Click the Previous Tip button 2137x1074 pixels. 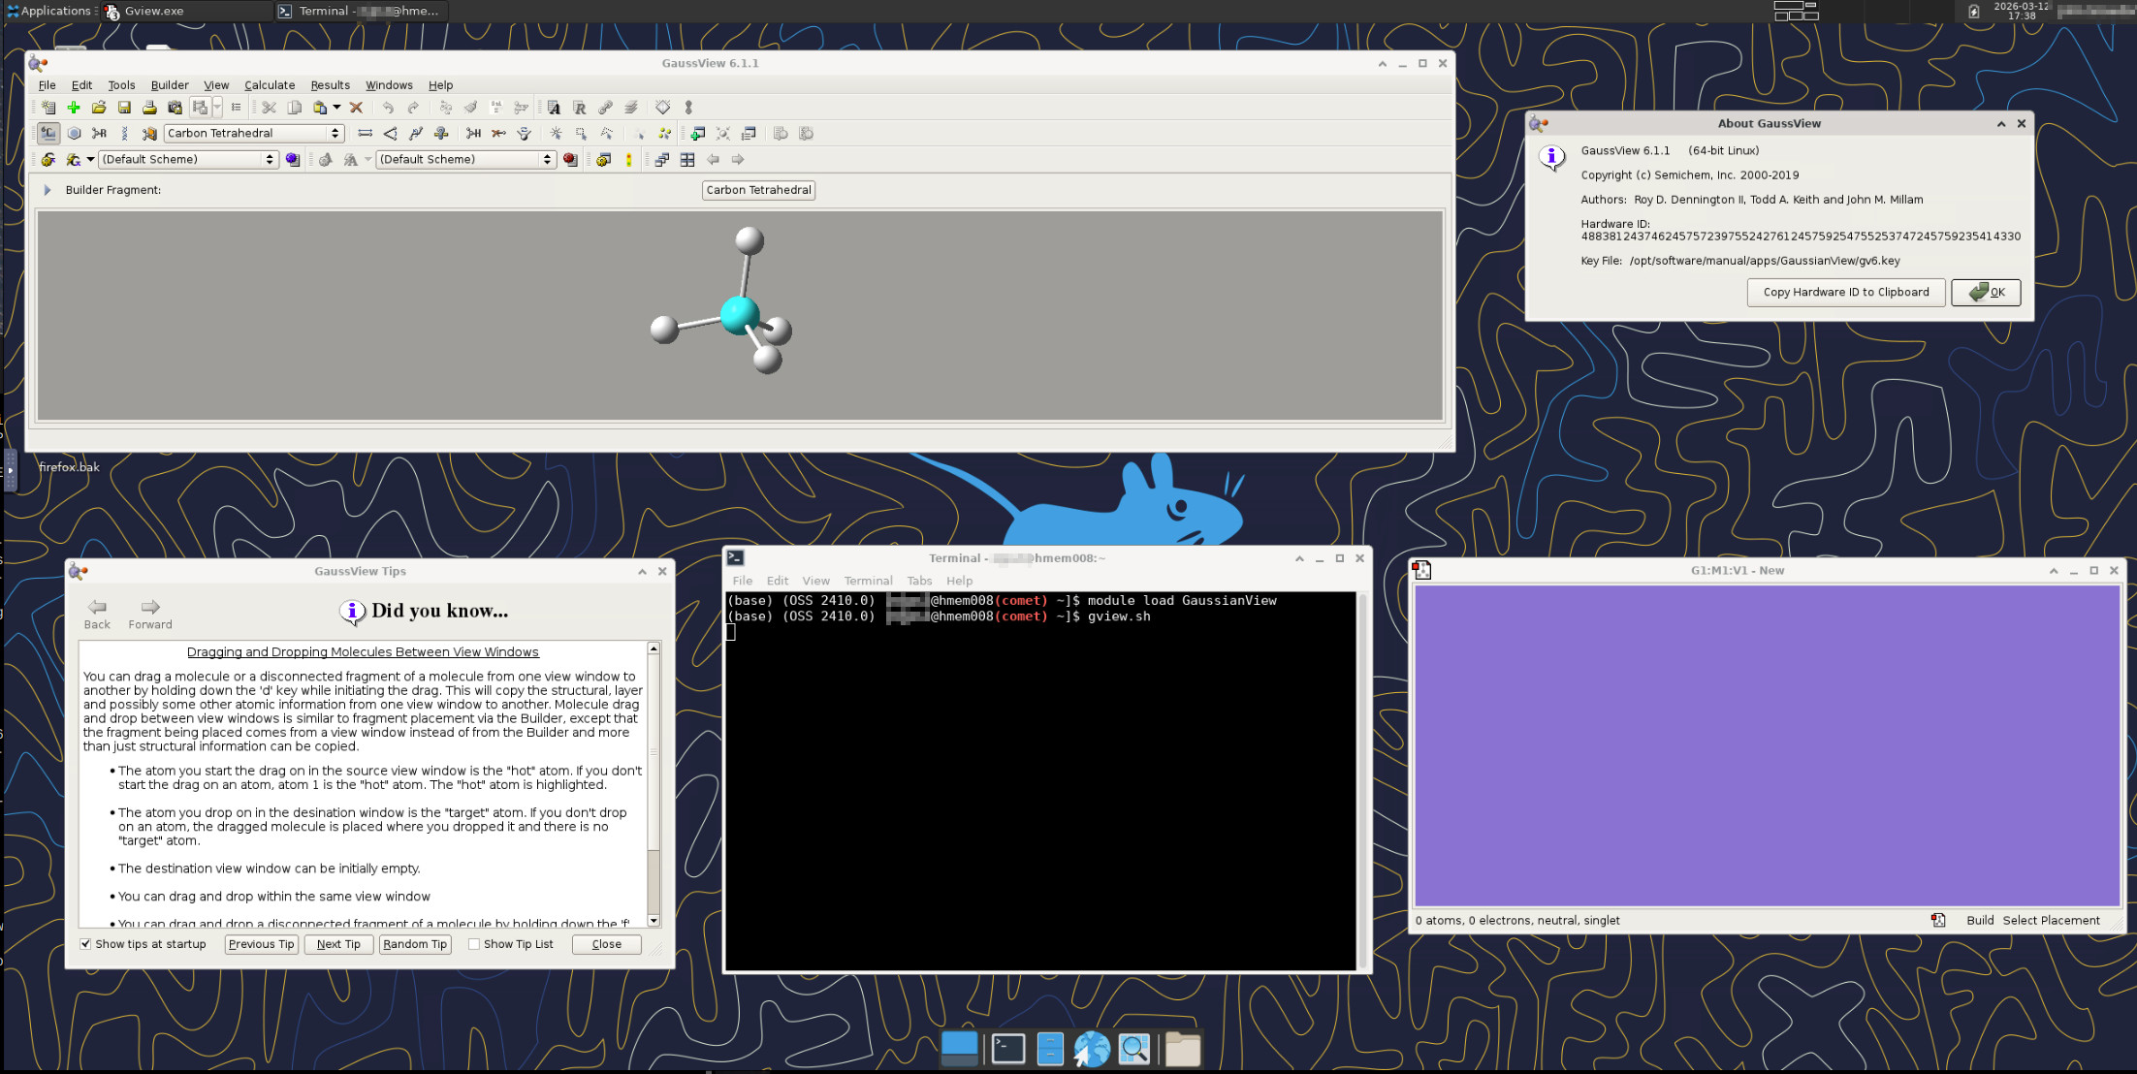click(261, 944)
